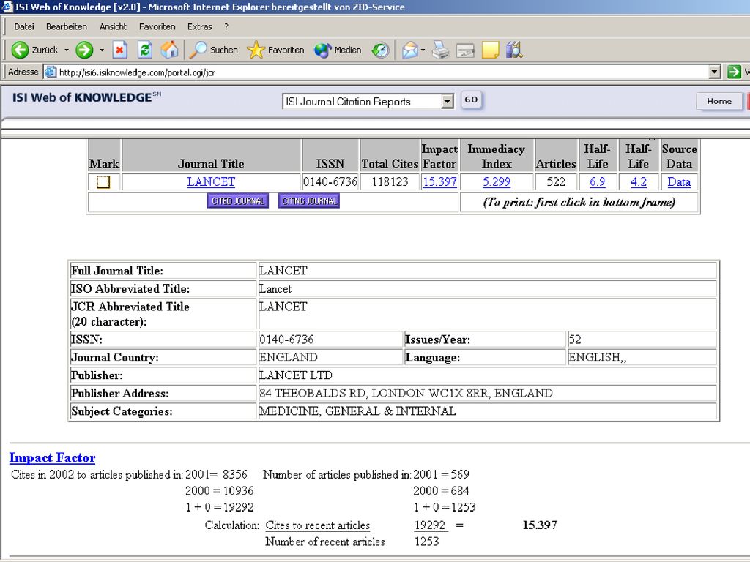
Task: Open the Favoriten menu
Action: [157, 27]
